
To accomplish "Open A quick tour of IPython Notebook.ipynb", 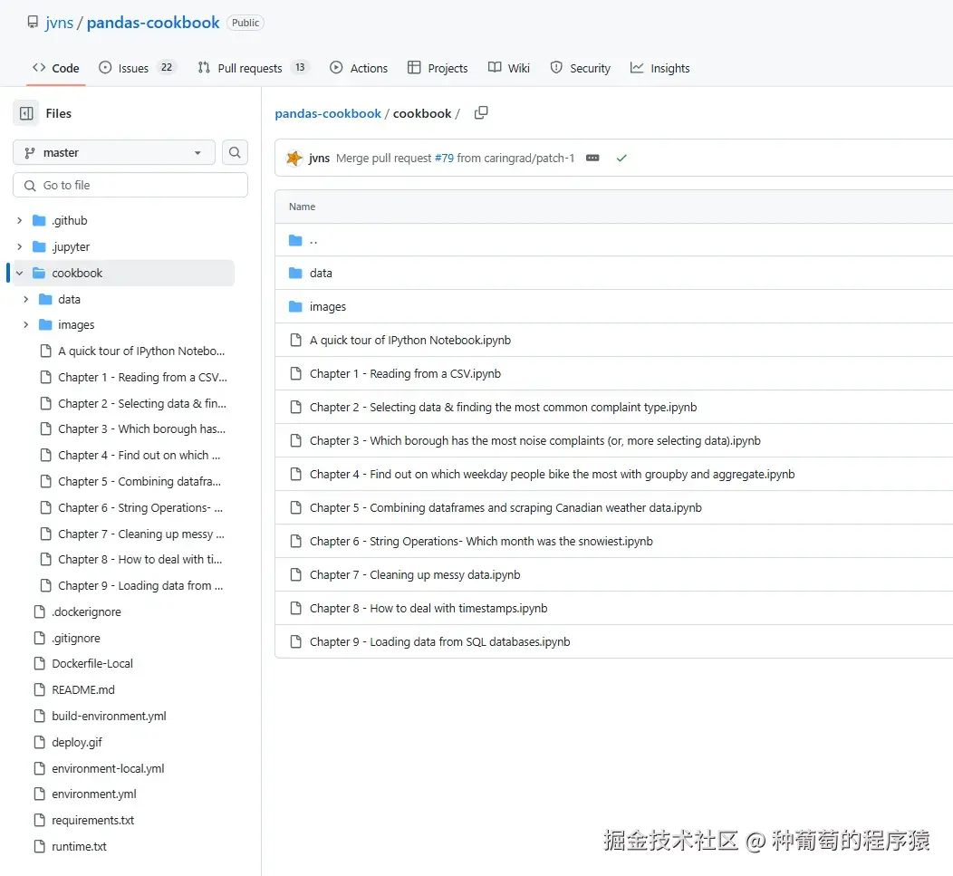I will coord(410,340).
